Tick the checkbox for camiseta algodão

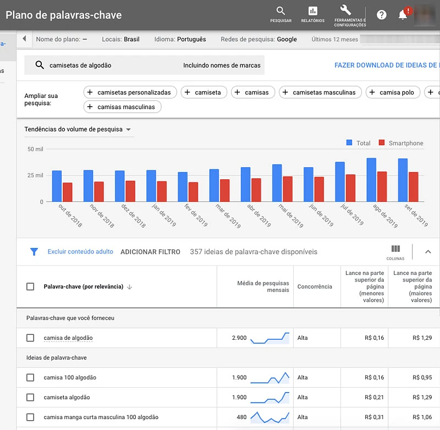click(30, 397)
